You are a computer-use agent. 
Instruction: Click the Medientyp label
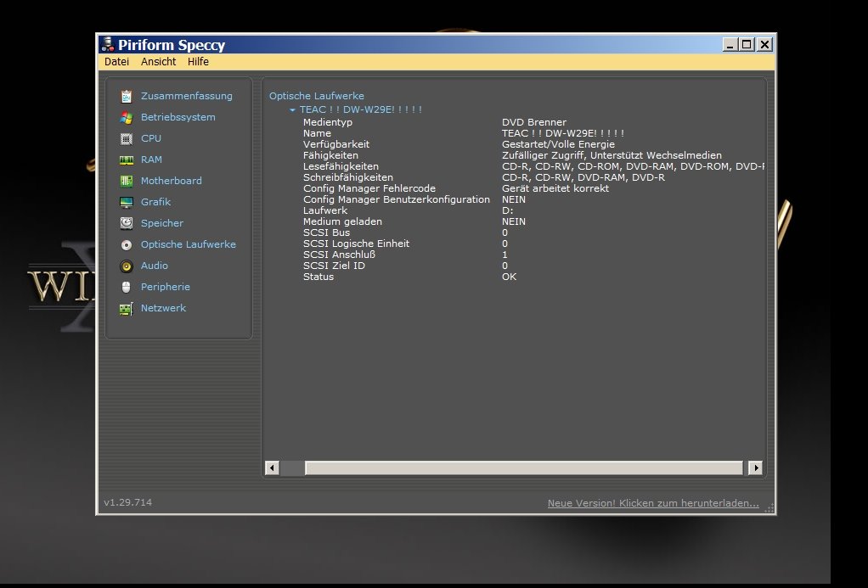(328, 122)
